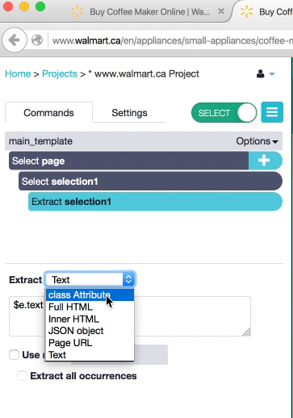The width and height of the screenshot is (293, 418).
Task: Click the globe site identity icon
Action: click(x=37, y=40)
